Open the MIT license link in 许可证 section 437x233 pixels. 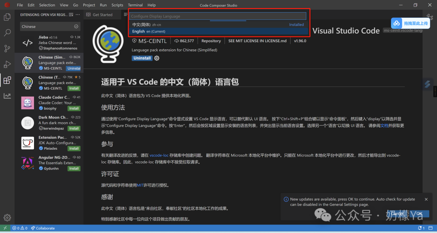(140, 185)
